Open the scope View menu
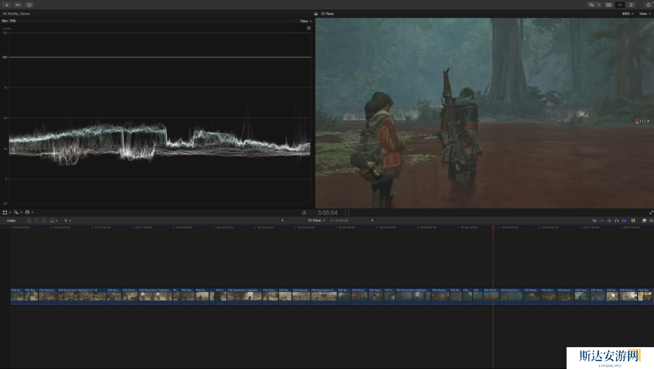Image resolution: width=654 pixels, height=369 pixels. point(306,21)
